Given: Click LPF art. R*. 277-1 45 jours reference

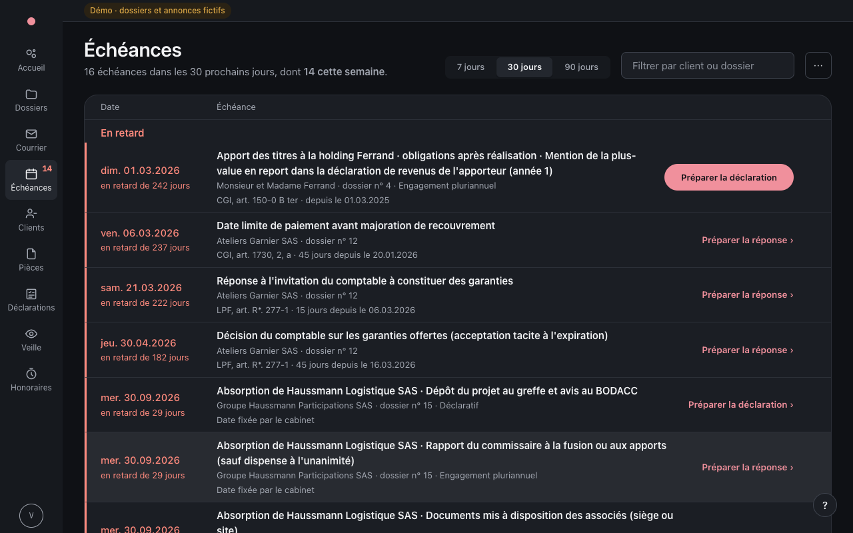Looking at the screenshot, I should pos(316,365).
